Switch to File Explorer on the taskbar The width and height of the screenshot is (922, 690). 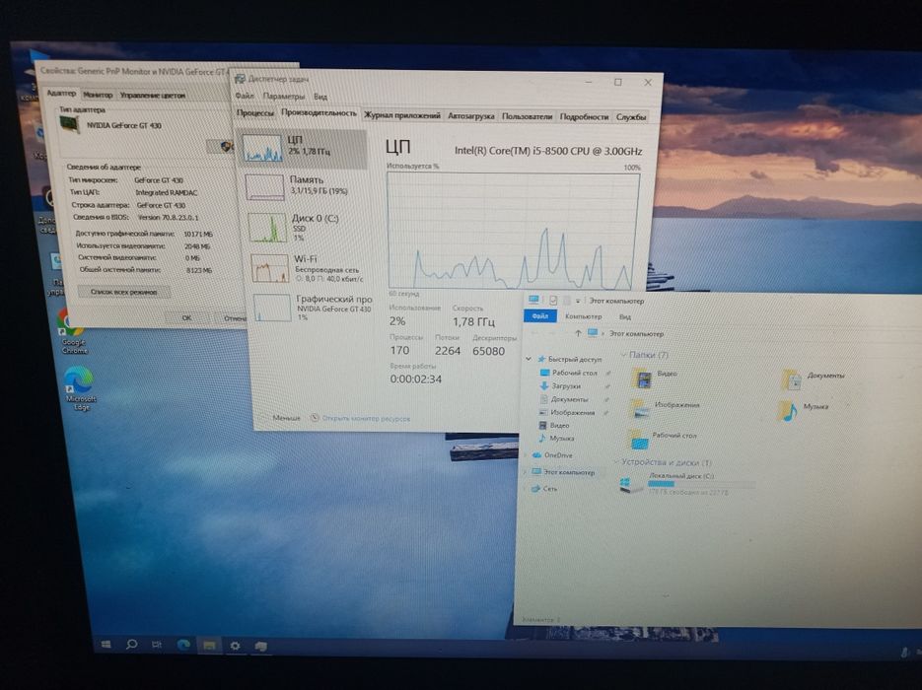pyautogui.click(x=209, y=646)
